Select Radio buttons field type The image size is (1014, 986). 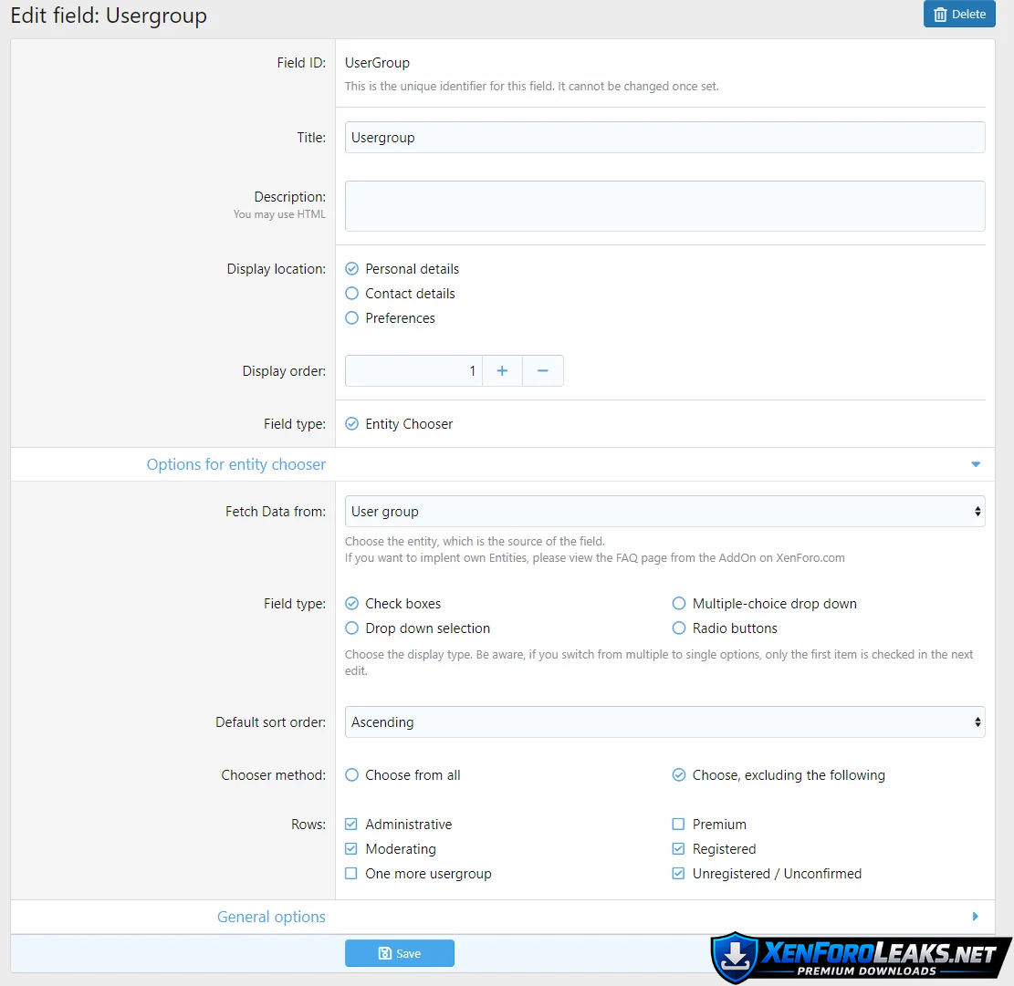click(x=679, y=628)
